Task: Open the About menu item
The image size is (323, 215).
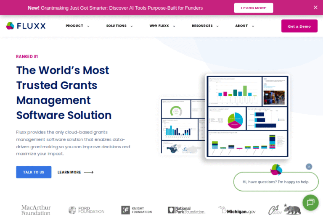Action: pos(245,26)
